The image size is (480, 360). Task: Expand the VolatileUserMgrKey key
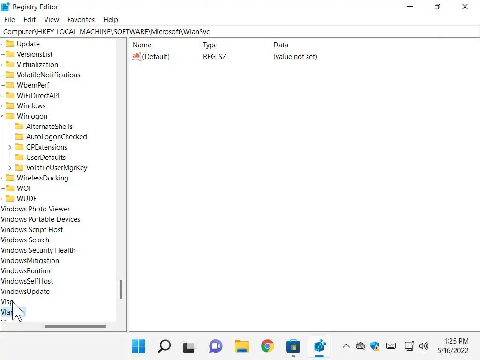pyautogui.click(x=10, y=168)
